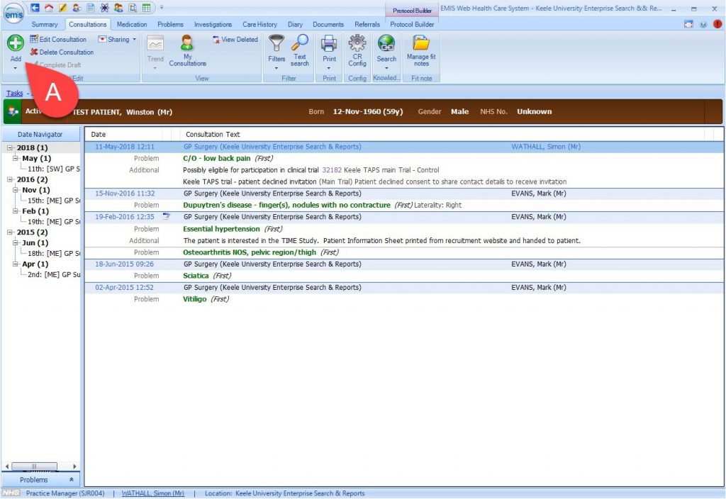Viewport: 726px width, 499px height.
Task: Switch to the Problems ribbon tab
Action: 170,25
